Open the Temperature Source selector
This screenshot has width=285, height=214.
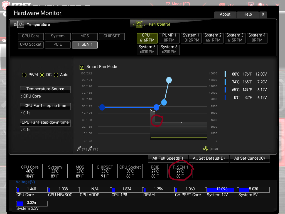pos(45,89)
